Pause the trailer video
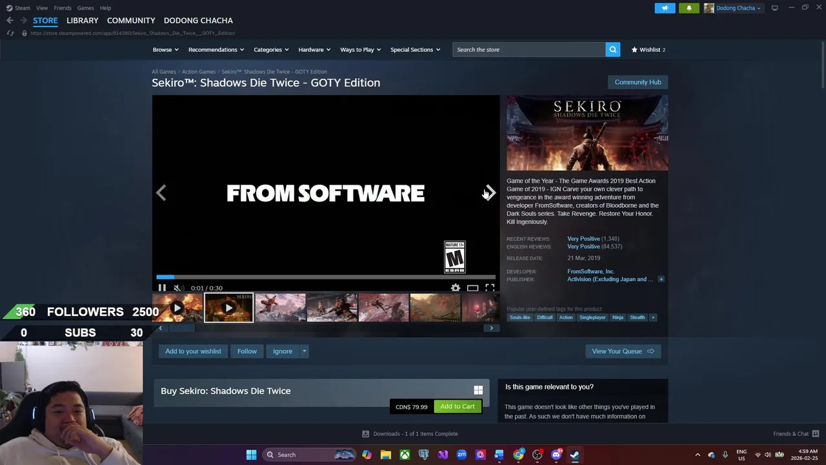The width and height of the screenshot is (826, 465). 162,288
